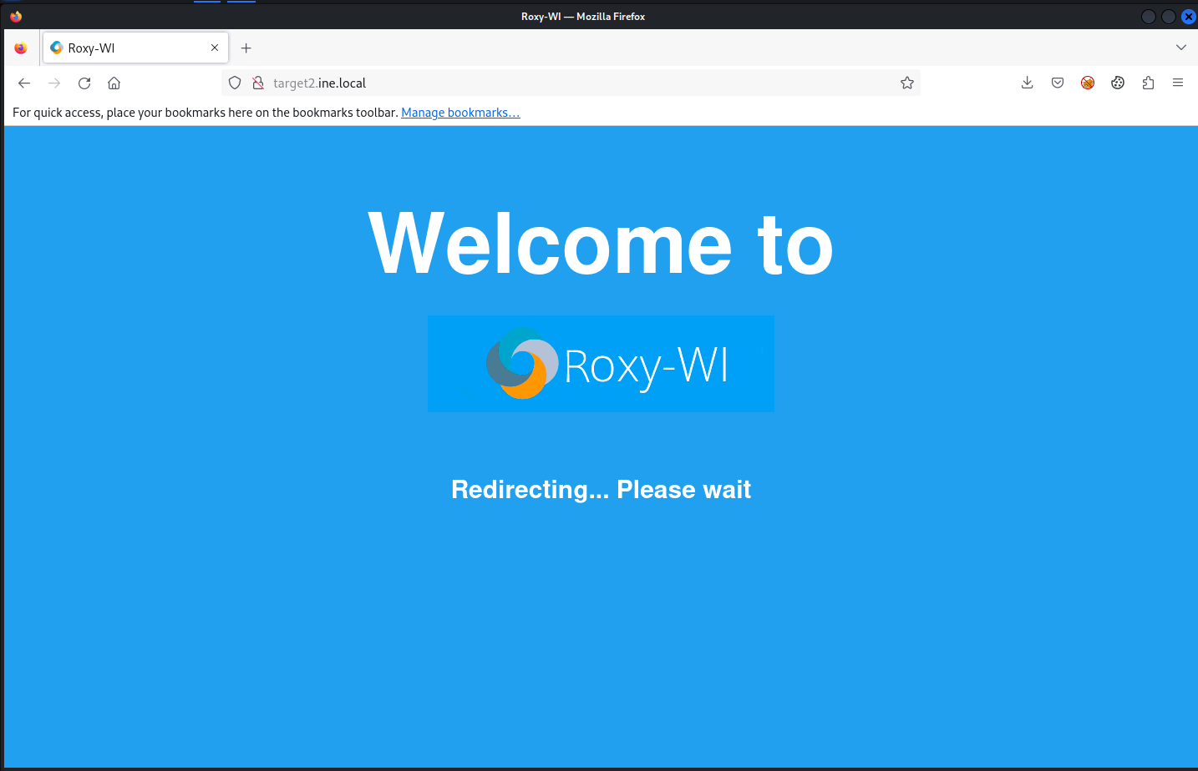Switch to the Roxy-WI tab

click(135, 48)
